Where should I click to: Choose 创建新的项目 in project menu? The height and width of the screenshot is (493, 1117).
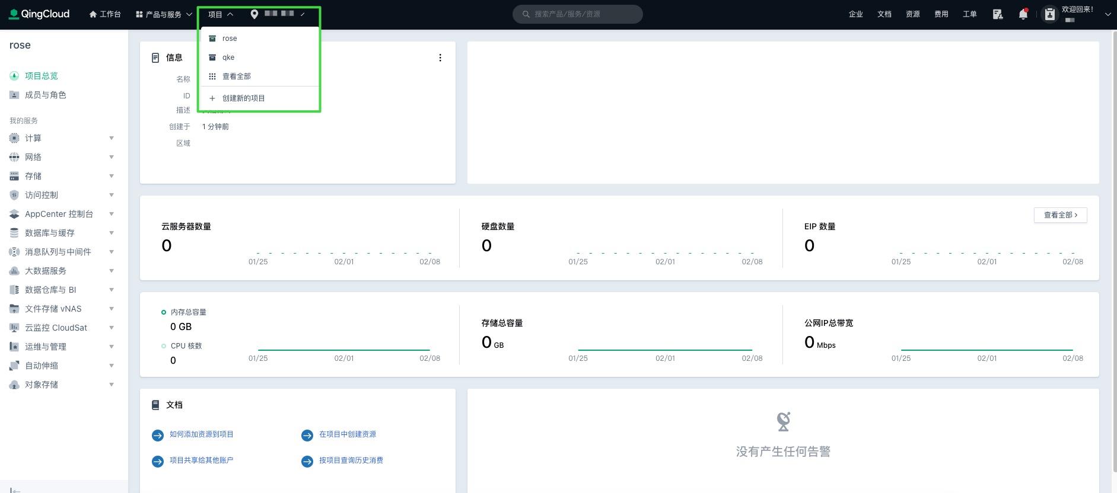(243, 98)
